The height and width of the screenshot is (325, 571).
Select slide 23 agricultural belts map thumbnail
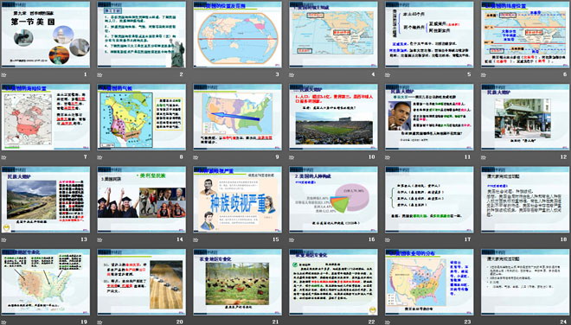tap(429, 282)
